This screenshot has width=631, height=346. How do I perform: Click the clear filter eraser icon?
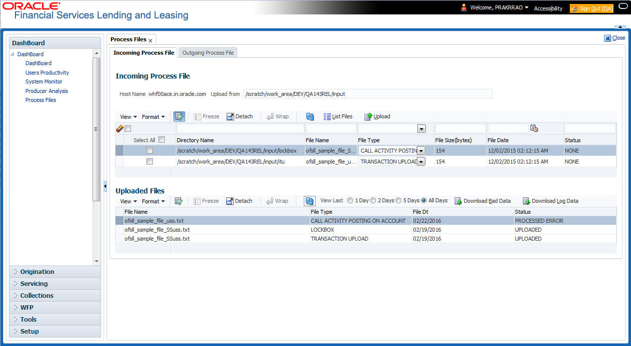tap(120, 129)
